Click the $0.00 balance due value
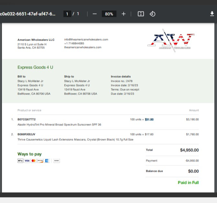The image size is (217, 203). tap(193, 171)
